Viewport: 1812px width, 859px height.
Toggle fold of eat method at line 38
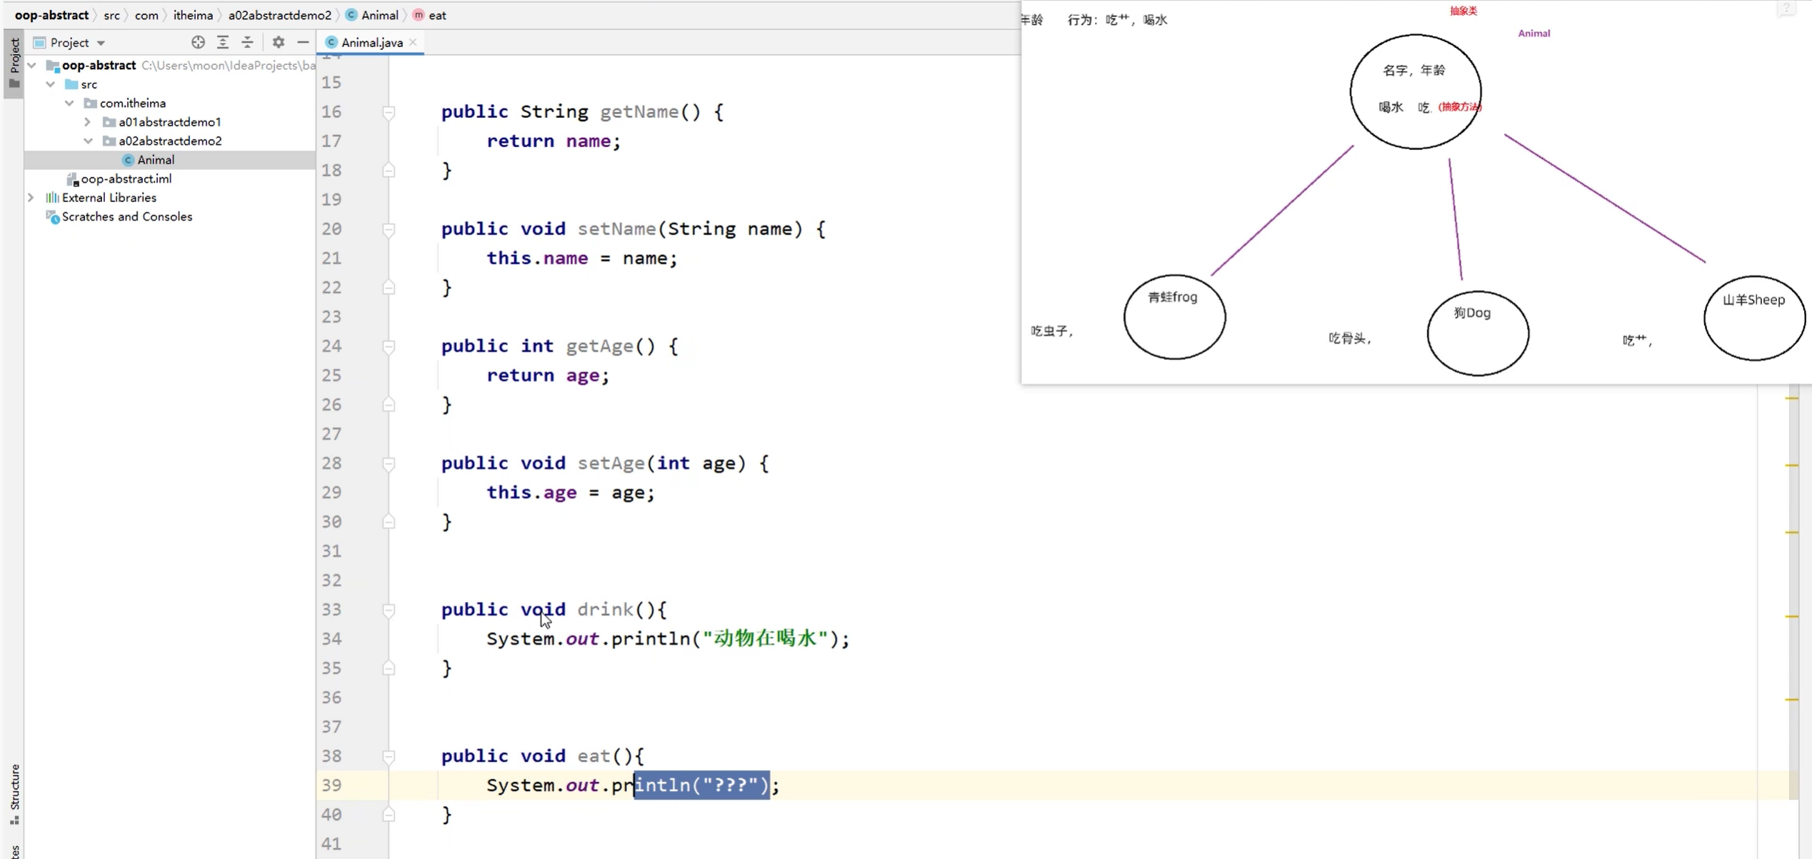pos(389,756)
